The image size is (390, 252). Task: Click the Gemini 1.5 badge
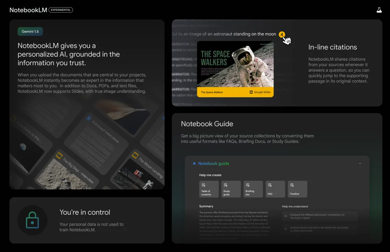(30, 31)
